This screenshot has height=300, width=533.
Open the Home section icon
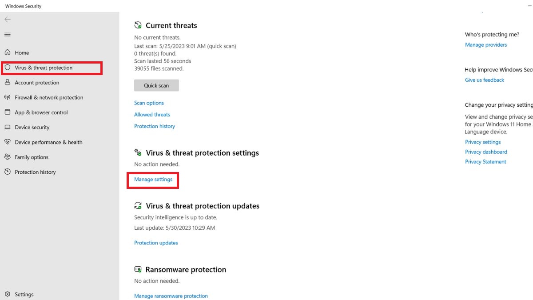[x=7, y=52]
